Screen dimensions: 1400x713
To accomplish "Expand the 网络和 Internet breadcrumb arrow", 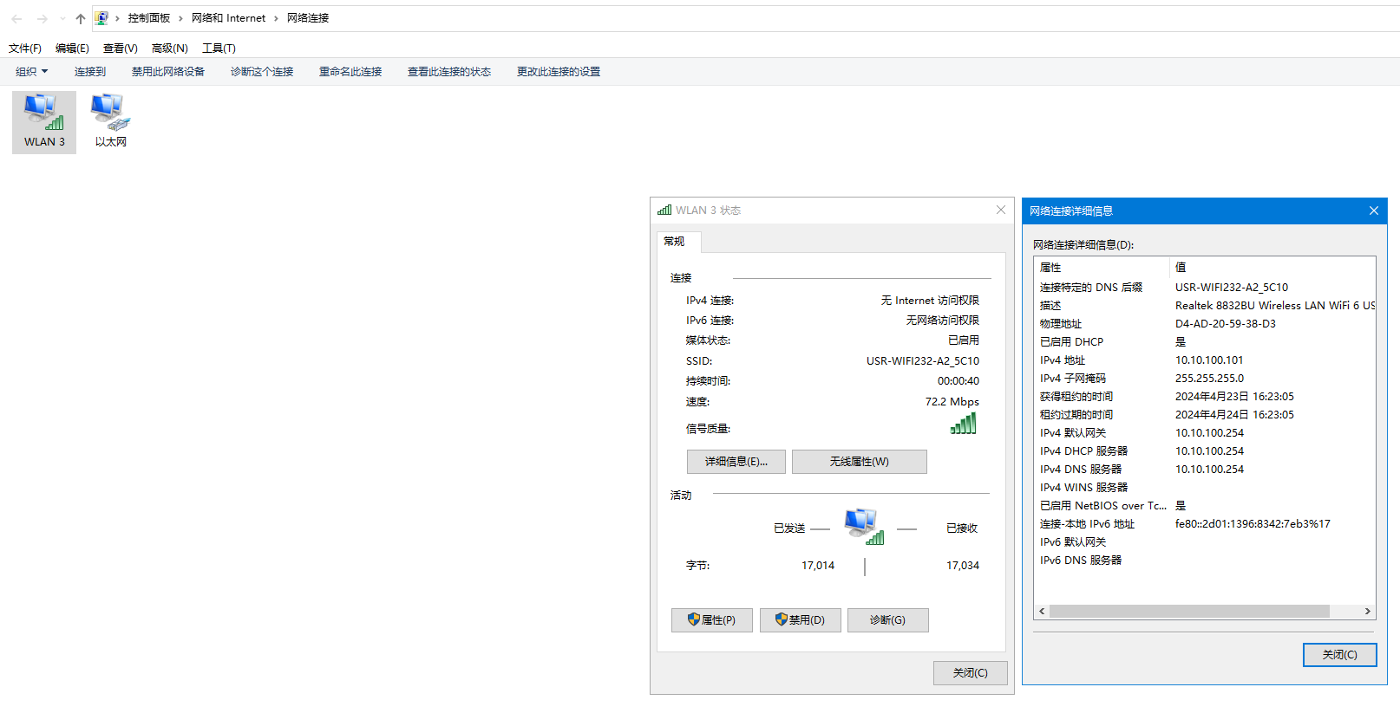I will [x=276, y=18].
